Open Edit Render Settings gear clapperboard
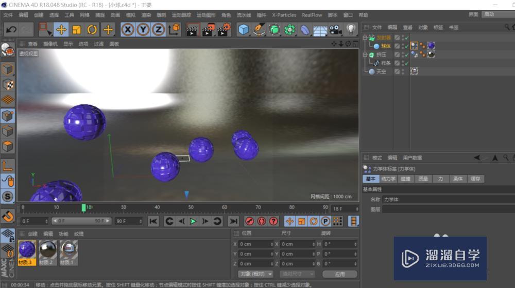Screen dimensions: 515x288 pos(224,30)
